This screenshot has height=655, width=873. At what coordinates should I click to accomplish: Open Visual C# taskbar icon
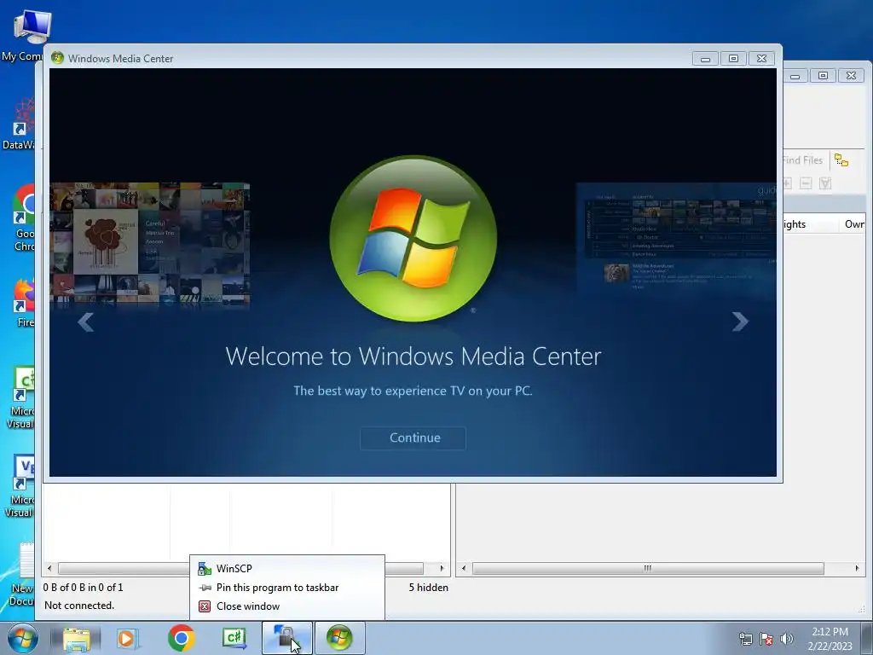coord(234,638)
